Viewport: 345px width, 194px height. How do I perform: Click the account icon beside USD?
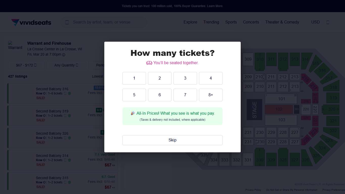(x=328, y=22)
